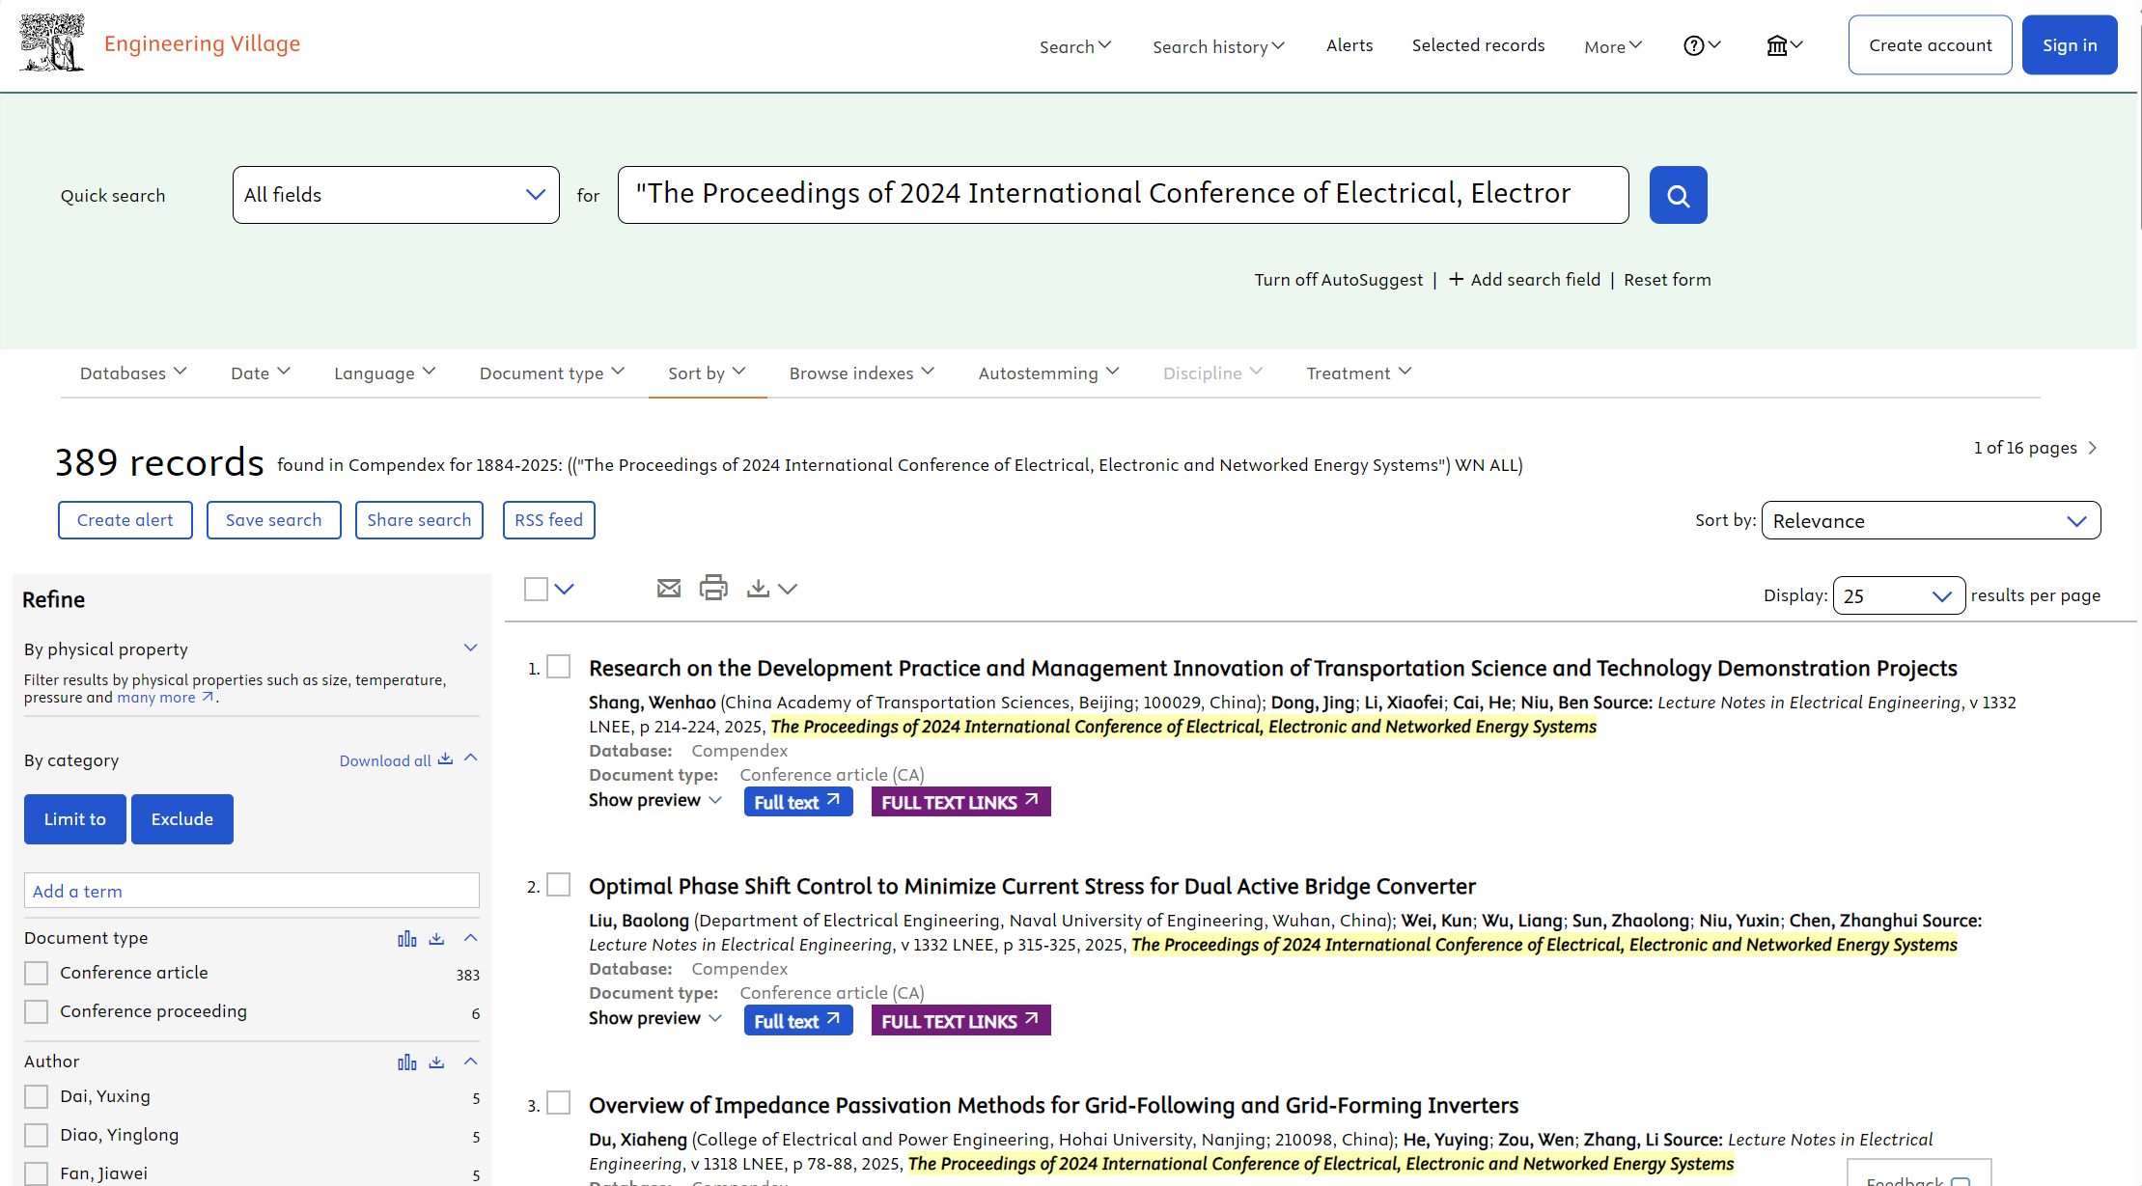Go to next results page arrow
2142x1186 pixels.
click(2093, 448)
